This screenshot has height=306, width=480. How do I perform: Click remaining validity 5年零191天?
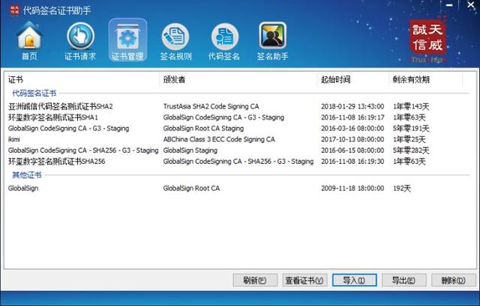tap(411, 128)
